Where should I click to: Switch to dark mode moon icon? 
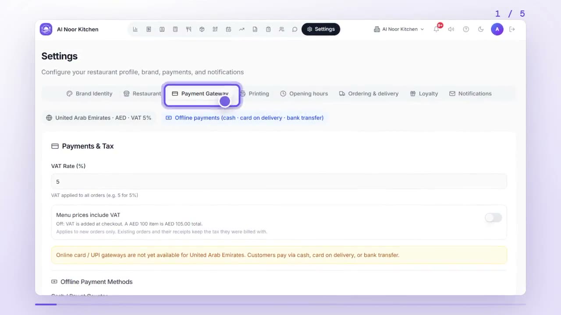pos(481,29)
